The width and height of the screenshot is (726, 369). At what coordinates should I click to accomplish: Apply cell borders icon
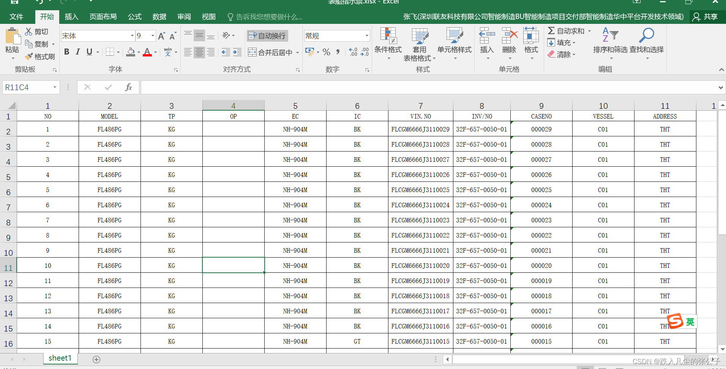point(110,52)
